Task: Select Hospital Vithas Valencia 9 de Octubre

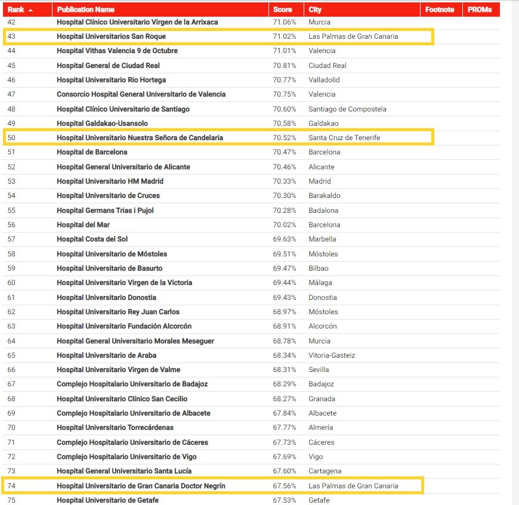Action: [117, 51]
